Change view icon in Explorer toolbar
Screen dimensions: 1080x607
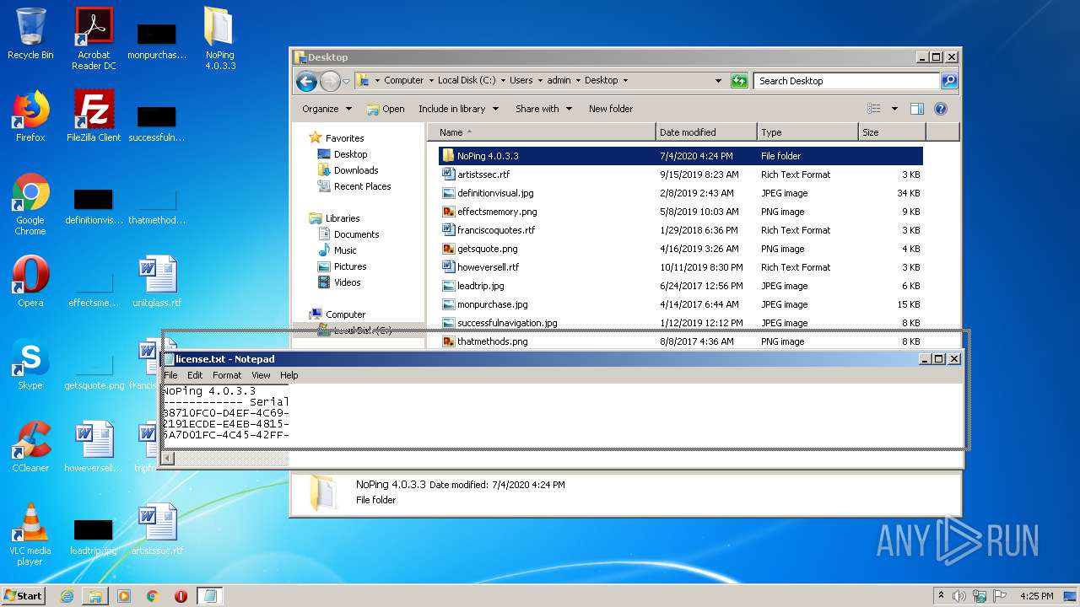pyautogui.click(x=874, y=109)
